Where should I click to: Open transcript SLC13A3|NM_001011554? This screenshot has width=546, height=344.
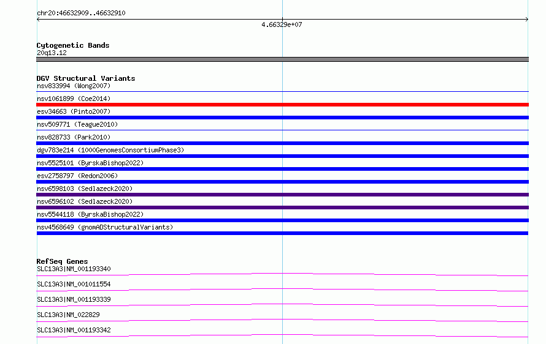point(74,284)
